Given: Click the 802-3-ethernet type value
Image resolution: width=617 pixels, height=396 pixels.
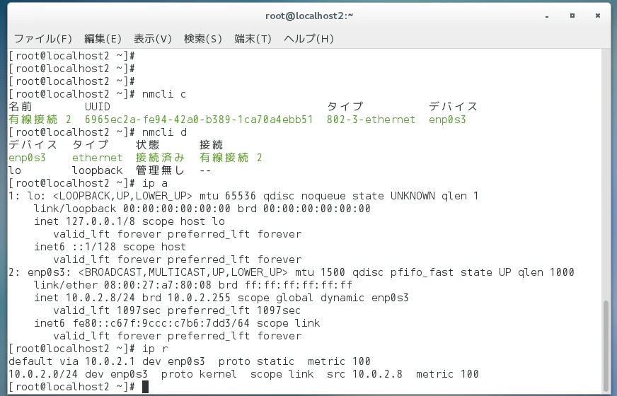Looking at the screenshot, I should pyautogui.click(x=371, y=120).
